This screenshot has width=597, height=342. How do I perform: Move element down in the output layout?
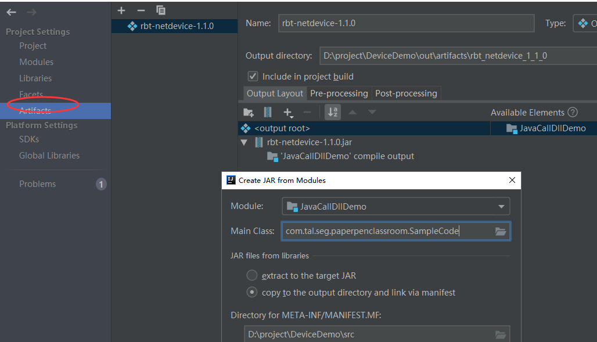(372, 112)
